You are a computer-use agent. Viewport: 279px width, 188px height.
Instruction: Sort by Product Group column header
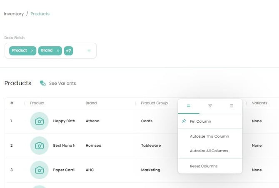point(154,103)
